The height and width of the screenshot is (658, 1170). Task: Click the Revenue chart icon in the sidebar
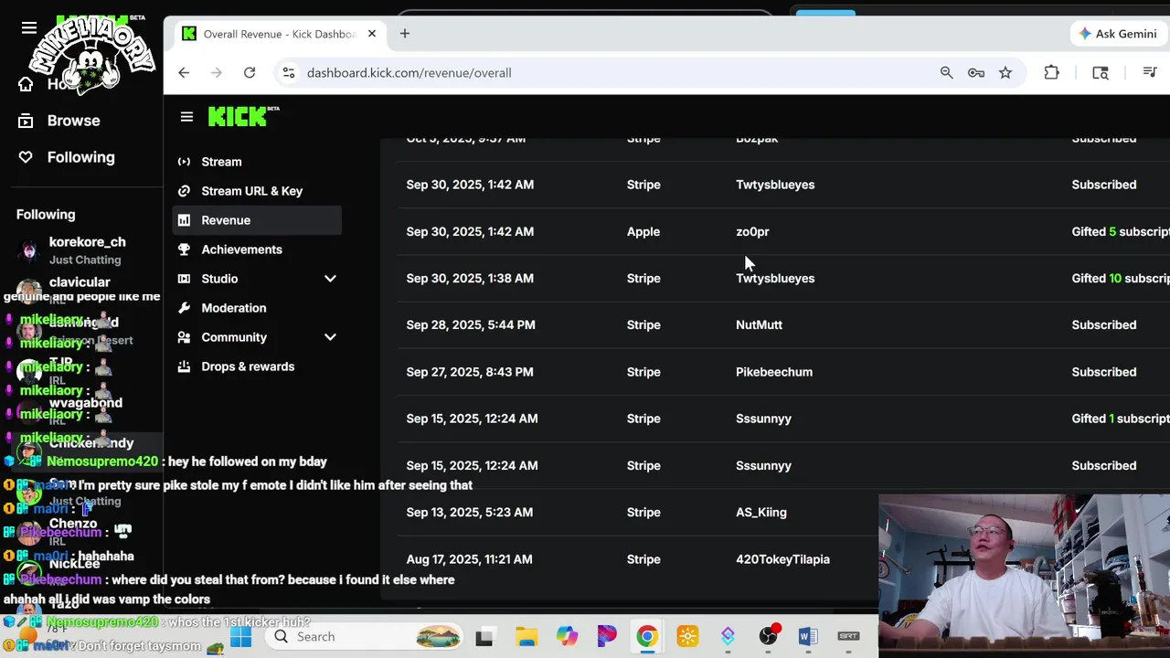coord(184,220)
